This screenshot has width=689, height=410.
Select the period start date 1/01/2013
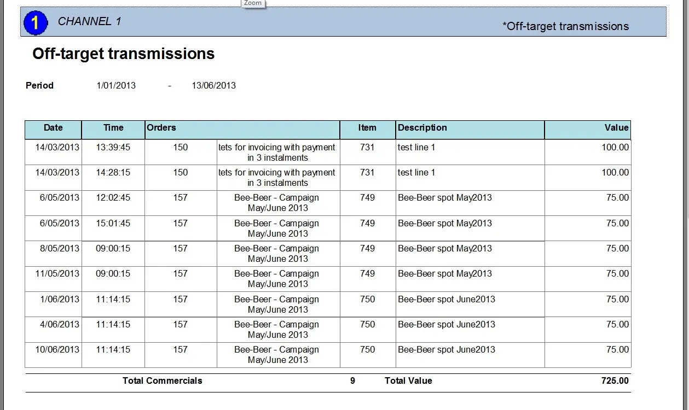point(116,85)
